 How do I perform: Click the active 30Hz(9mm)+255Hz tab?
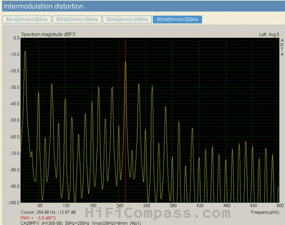coord(177,19)
